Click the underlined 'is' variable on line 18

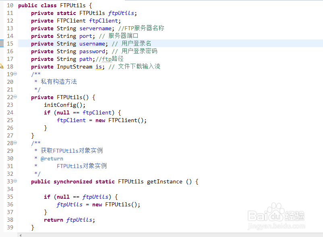coord(99,67)
